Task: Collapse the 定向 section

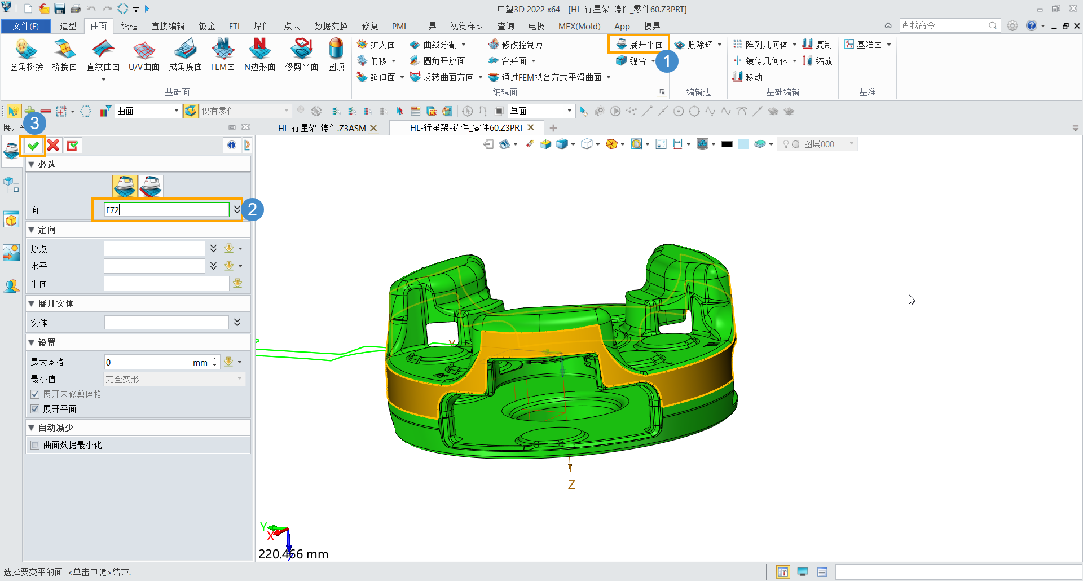Action: coord(32,230)
